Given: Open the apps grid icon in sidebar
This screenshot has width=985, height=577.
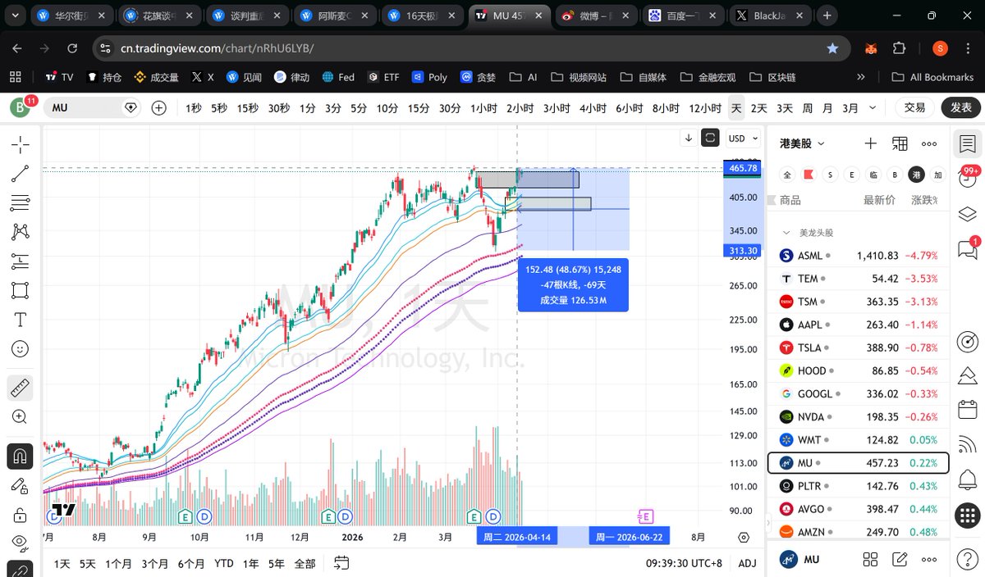Looking at the screenshot, I should (x=968, y=516).
